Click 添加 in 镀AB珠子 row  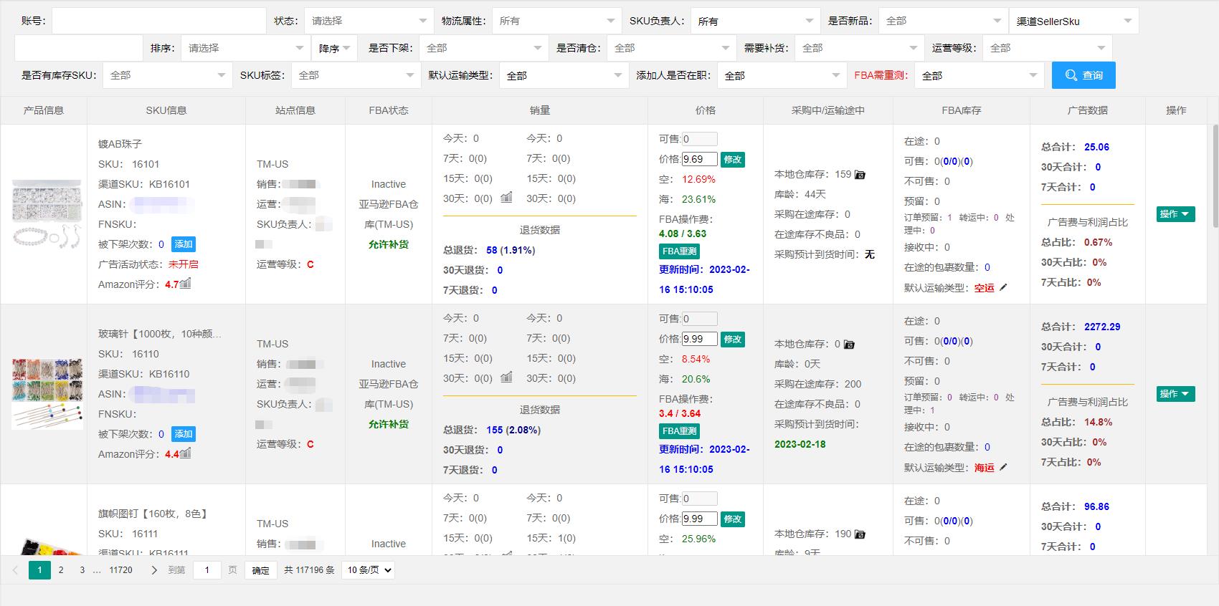[x=184, y=244]
